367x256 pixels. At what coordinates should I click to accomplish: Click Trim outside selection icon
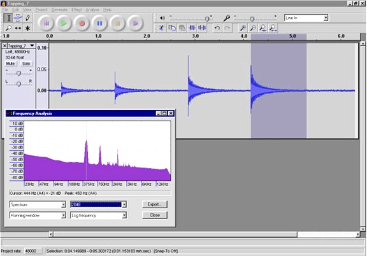click(x=192, y=28)
